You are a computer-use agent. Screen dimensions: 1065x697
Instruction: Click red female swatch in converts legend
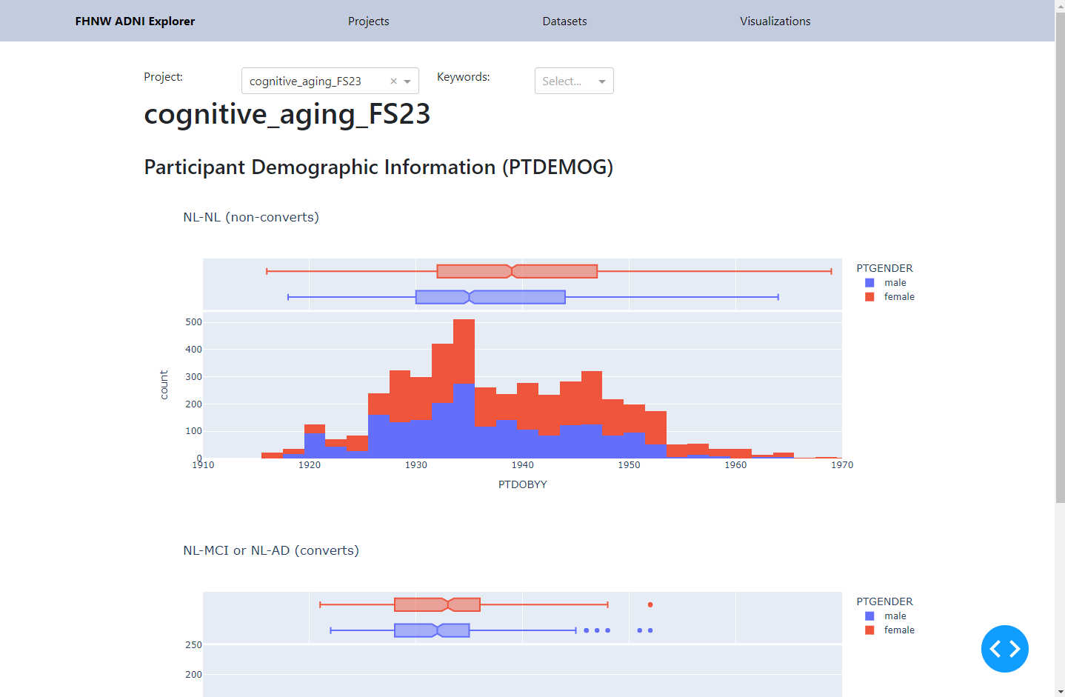pos(869,630)
